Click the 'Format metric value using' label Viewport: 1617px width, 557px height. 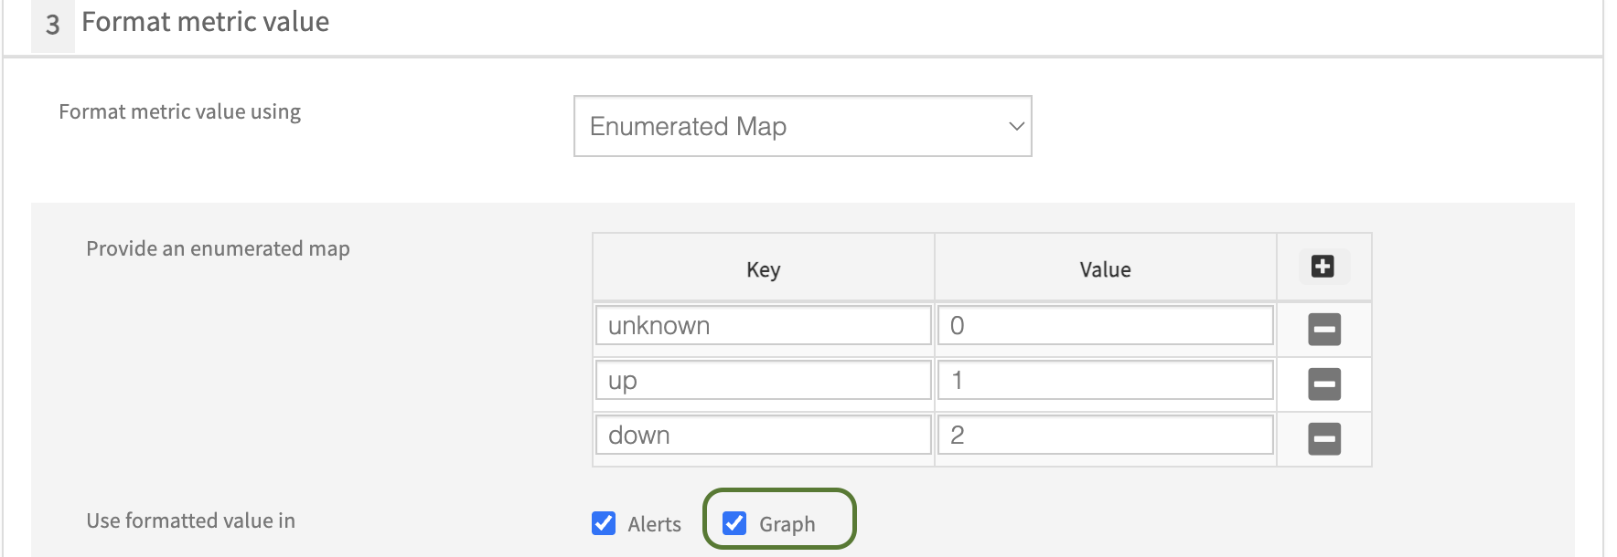tap(179, 111)
